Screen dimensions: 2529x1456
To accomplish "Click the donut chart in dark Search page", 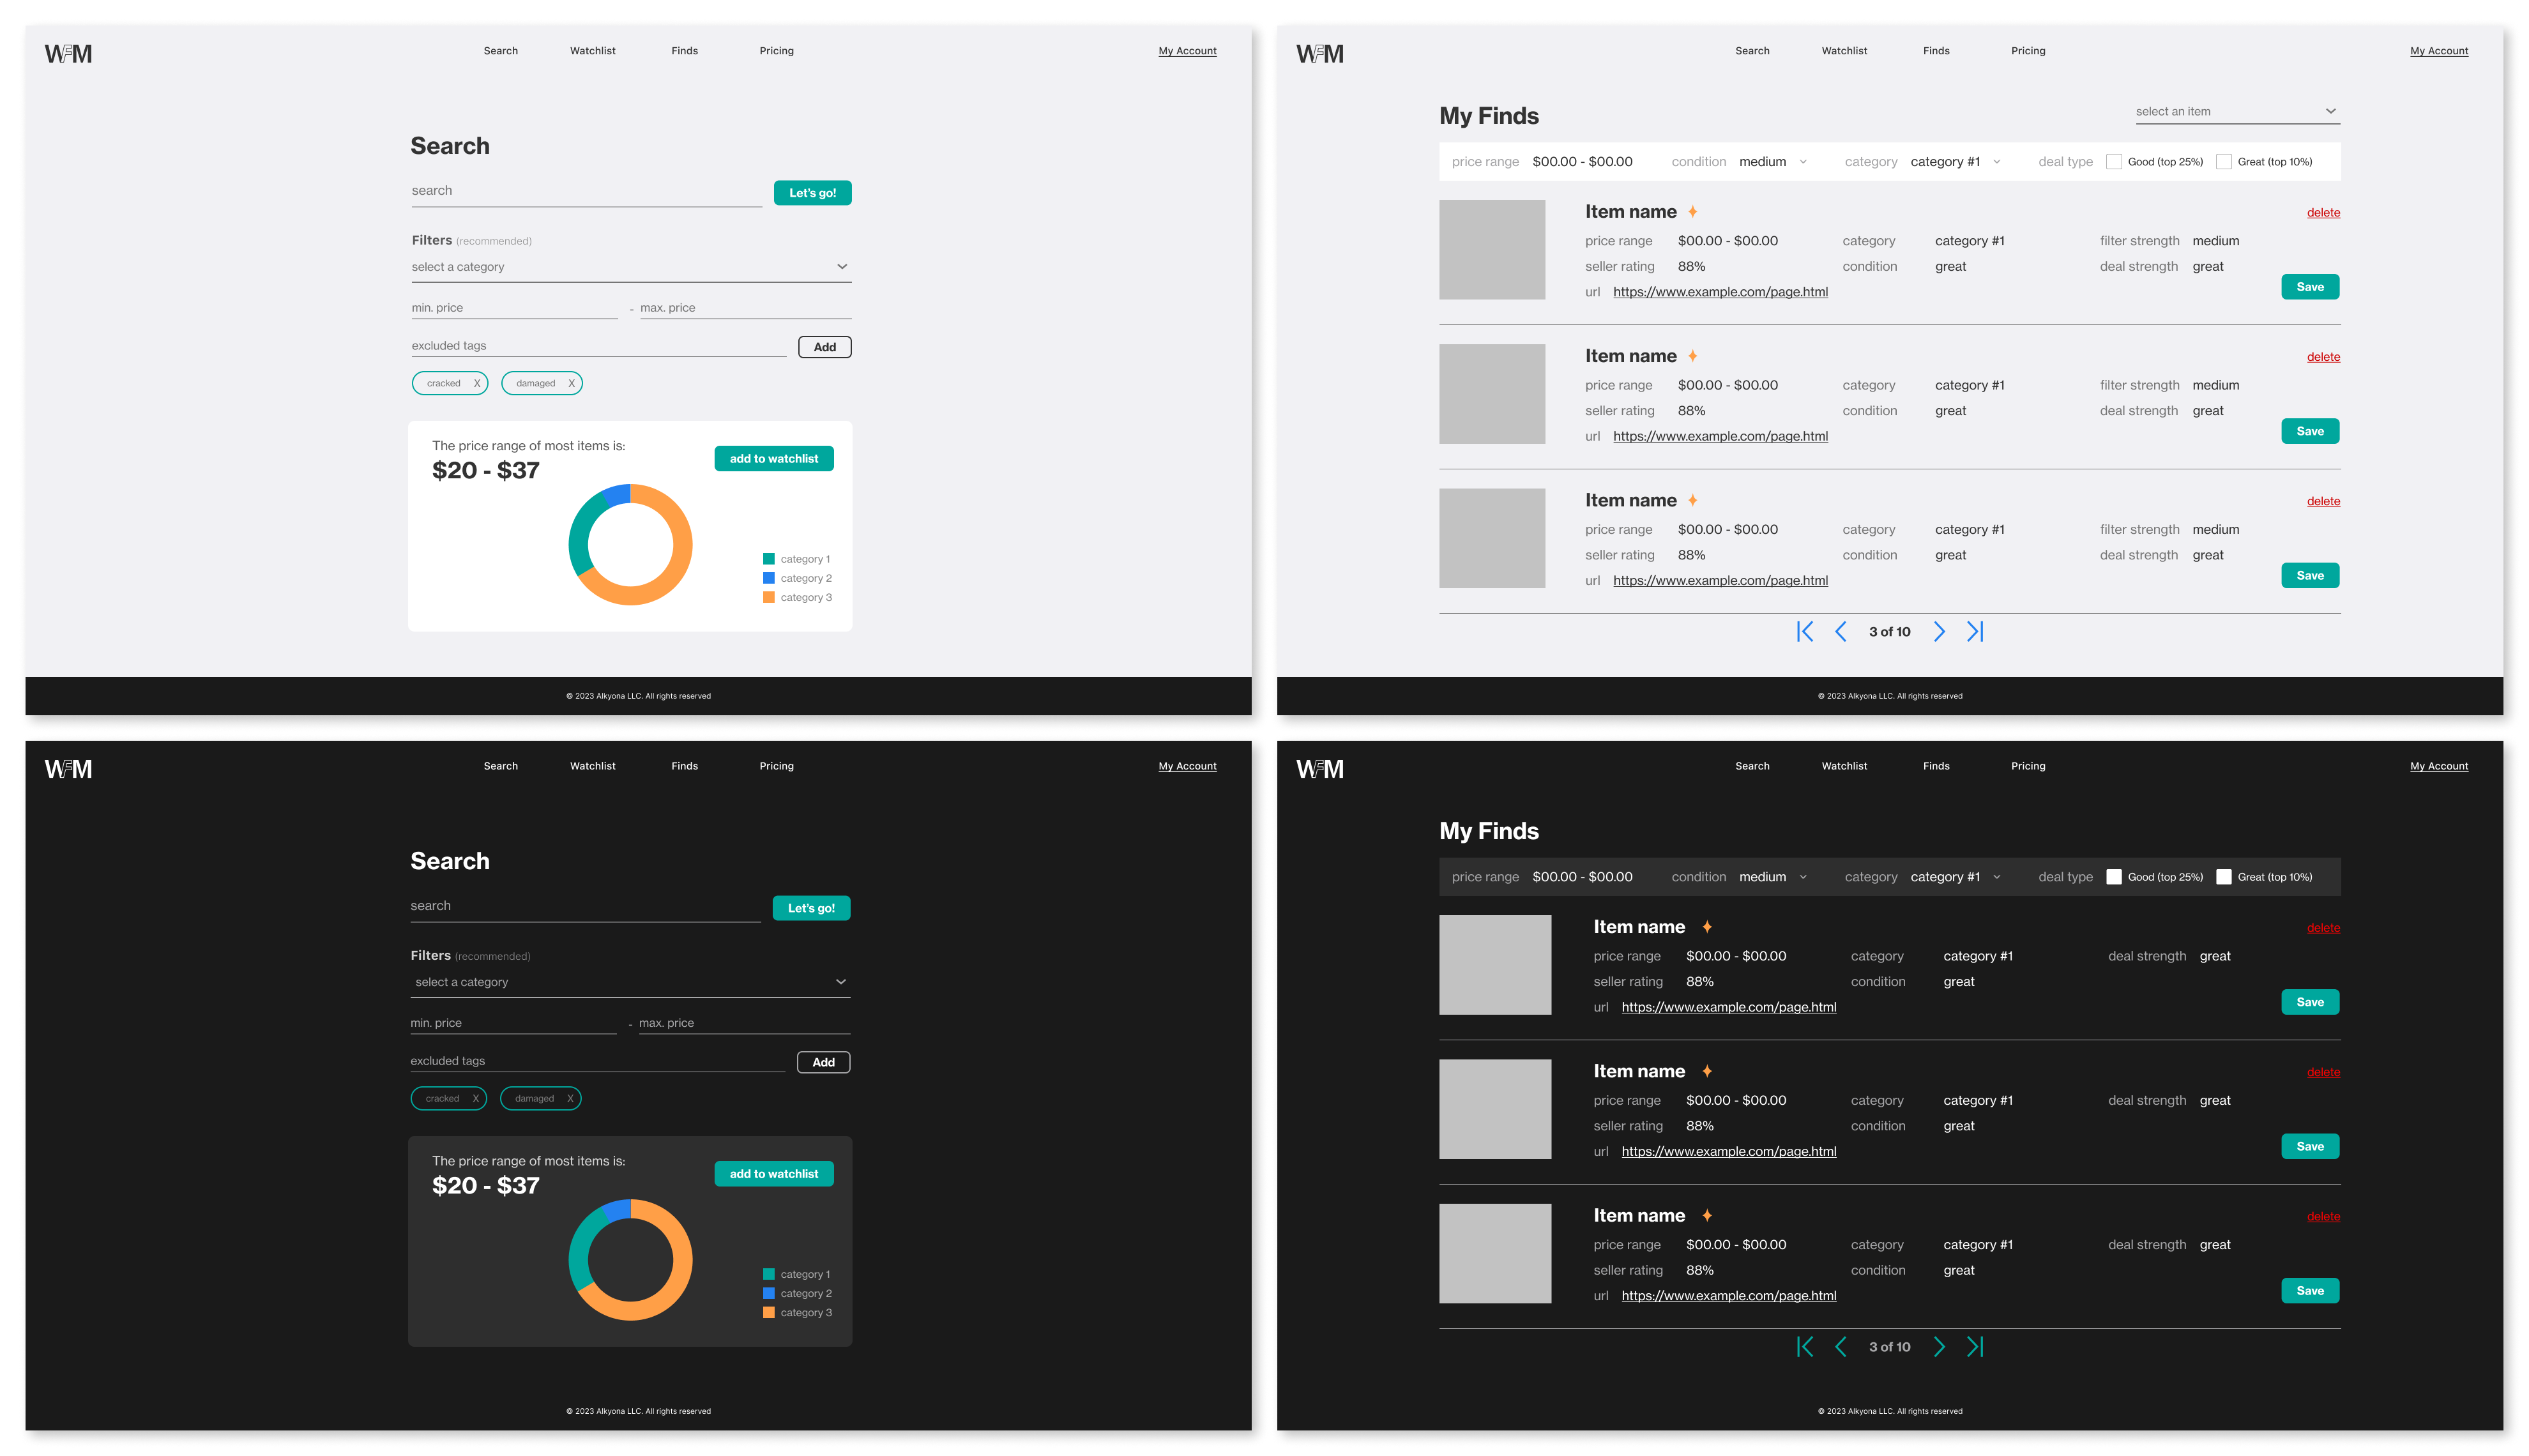I will click(630, 1260).
